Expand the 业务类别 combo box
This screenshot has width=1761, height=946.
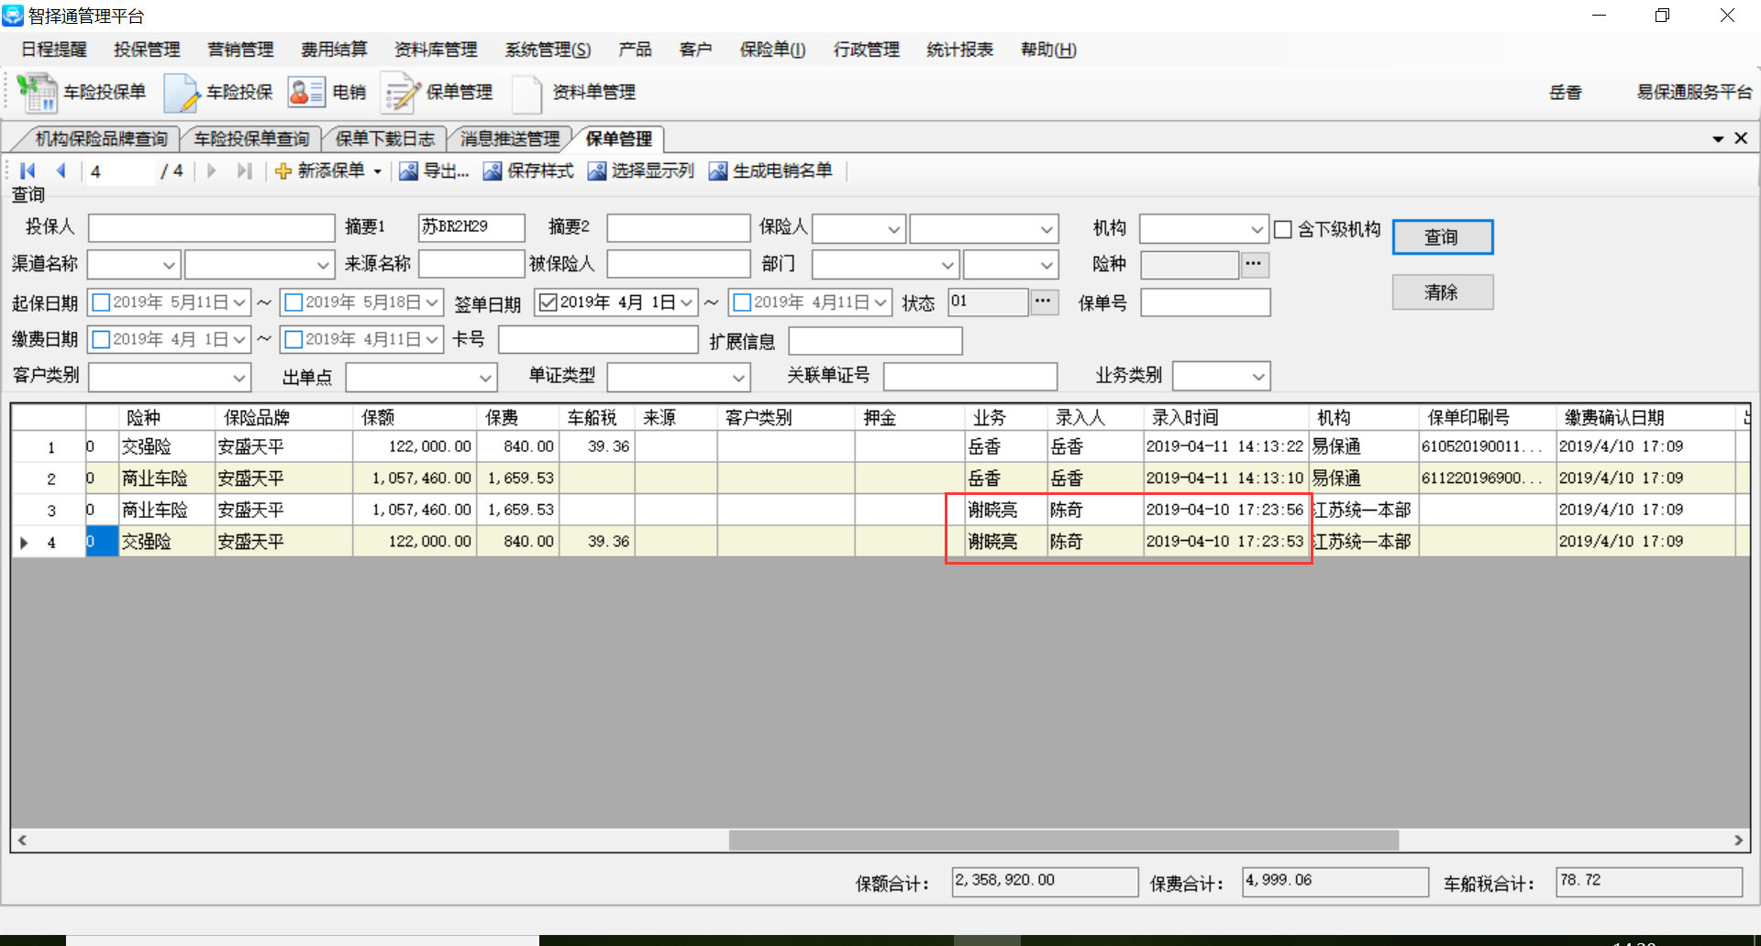click(1258, 376)
